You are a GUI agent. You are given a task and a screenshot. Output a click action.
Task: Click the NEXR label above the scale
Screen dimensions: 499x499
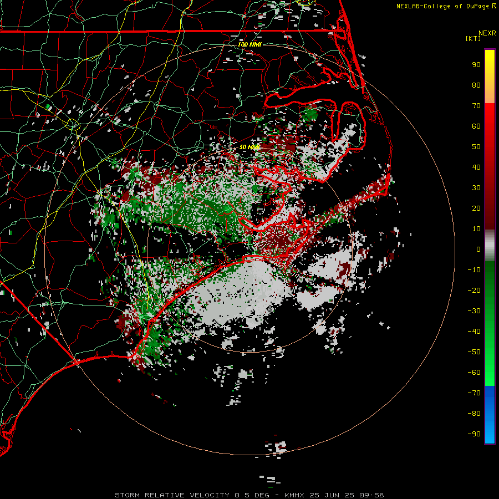487,33
